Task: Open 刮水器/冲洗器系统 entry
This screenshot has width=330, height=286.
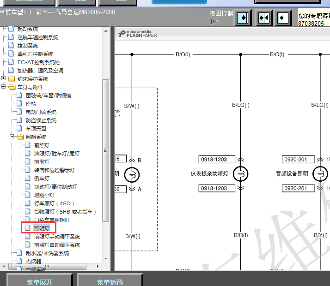Action: coord(47,253)
